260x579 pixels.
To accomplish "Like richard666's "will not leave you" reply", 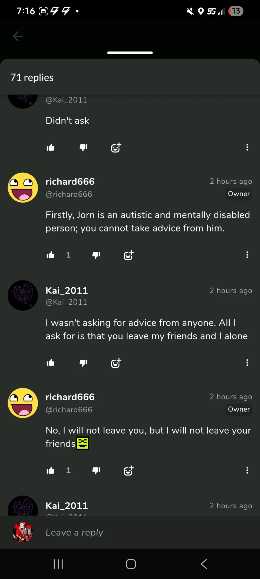I will [x=51, y=470].
